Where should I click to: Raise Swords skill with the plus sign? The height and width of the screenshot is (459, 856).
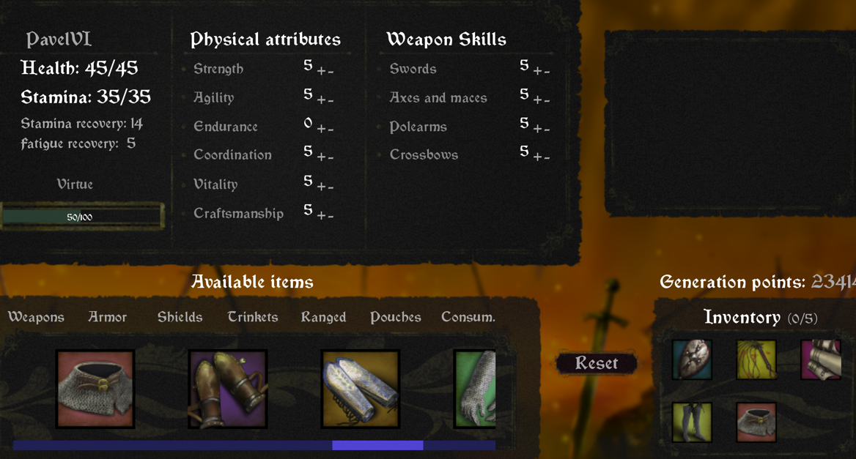point(537,72)
